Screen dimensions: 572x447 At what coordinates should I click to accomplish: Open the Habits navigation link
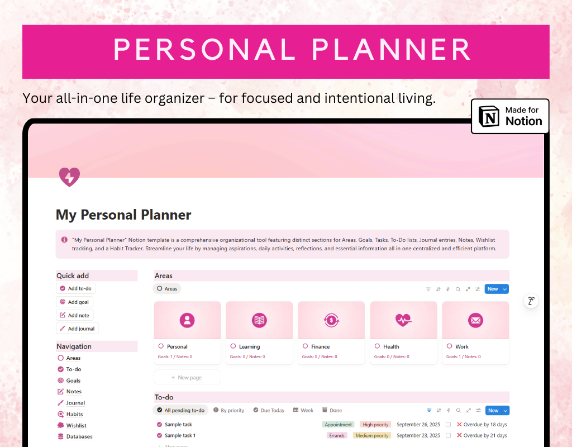[x=74, y=414]
